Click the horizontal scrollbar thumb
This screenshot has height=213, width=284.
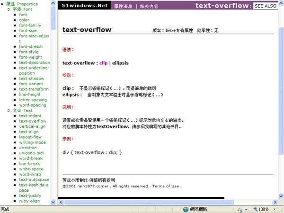click(149, 202)
